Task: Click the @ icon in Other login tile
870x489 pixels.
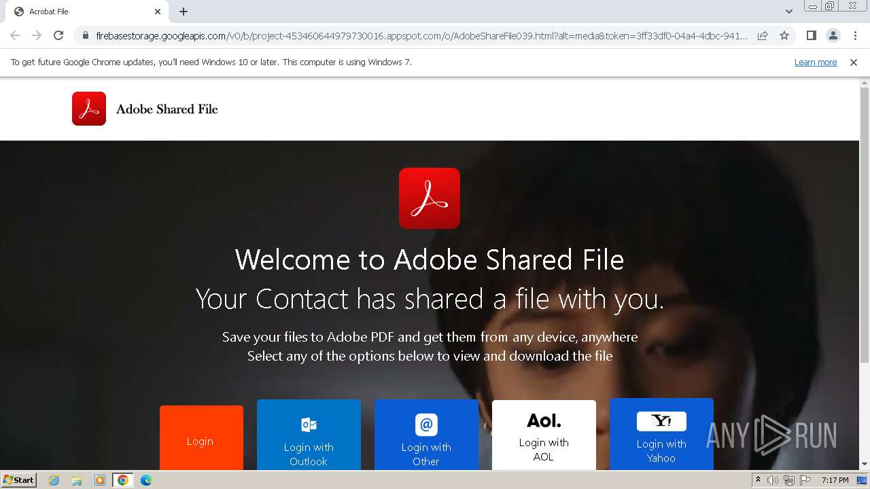Action: [x=426, y=424]
